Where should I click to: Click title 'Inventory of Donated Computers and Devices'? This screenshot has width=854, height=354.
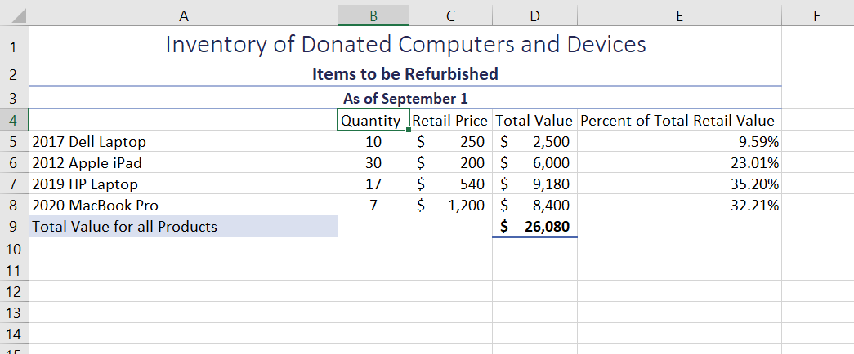pos(405,43)
